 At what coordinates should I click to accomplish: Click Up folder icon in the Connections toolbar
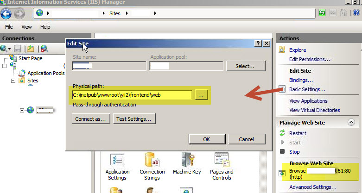[x=31, y=49]
